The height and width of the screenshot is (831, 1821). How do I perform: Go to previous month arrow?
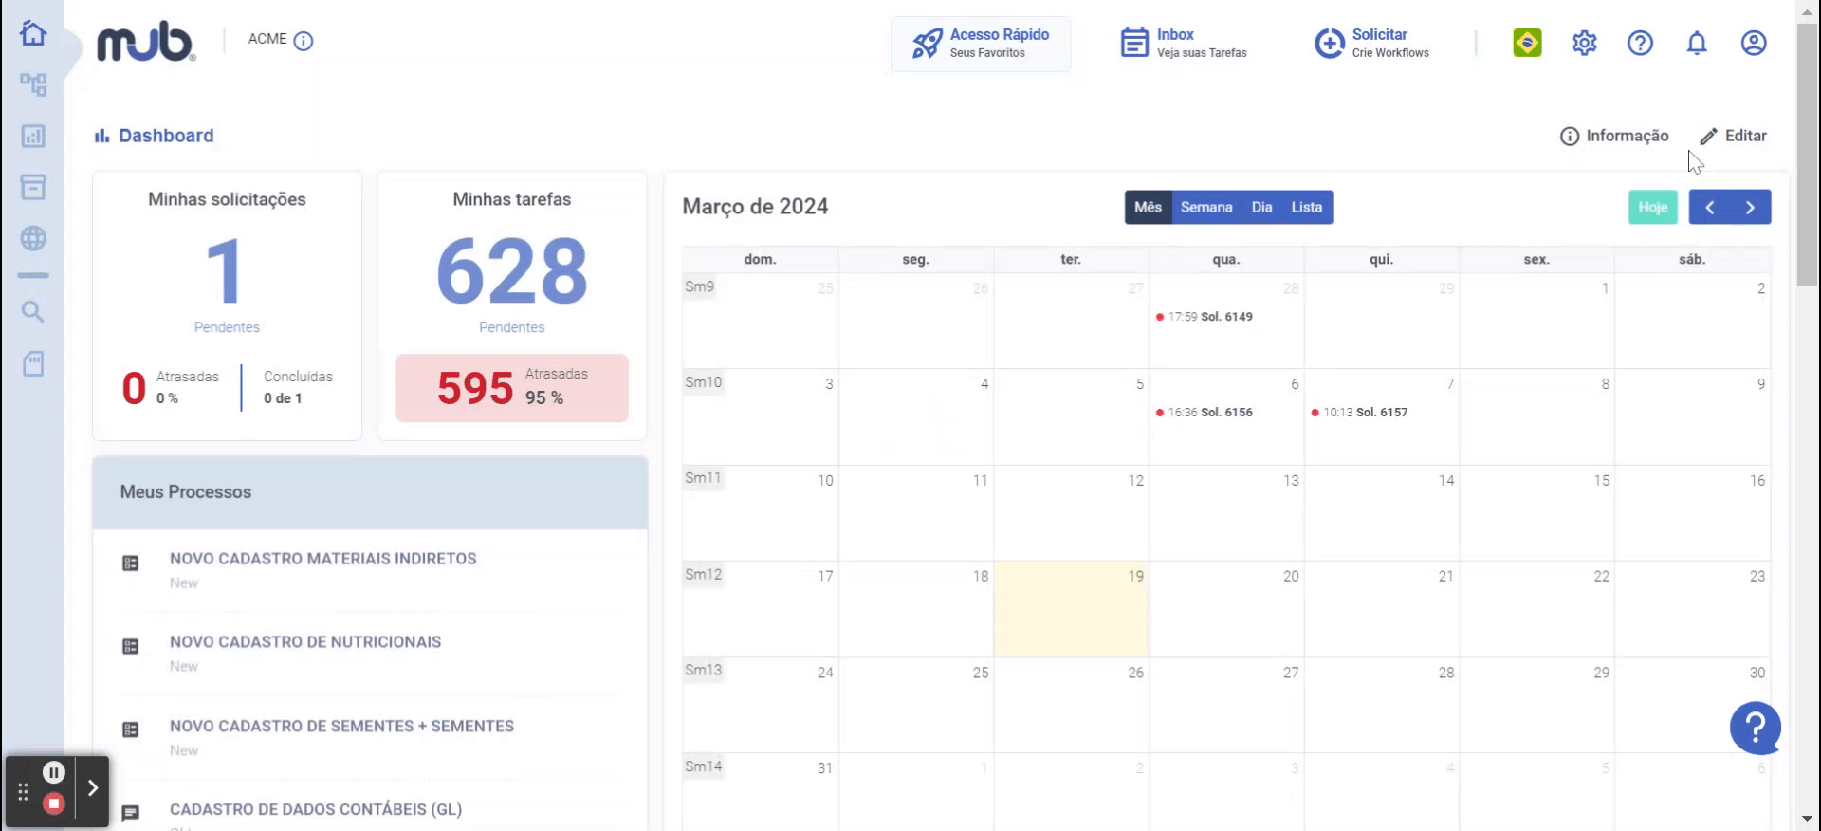[x=1709, y=207]
